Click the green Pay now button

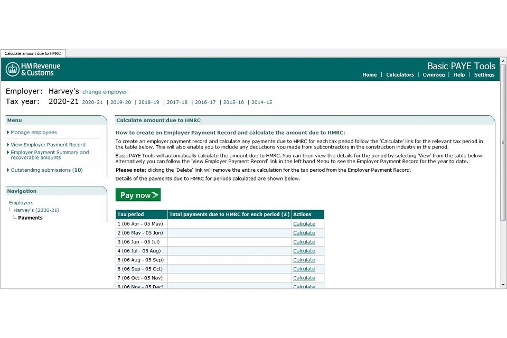tap(138, 195)
